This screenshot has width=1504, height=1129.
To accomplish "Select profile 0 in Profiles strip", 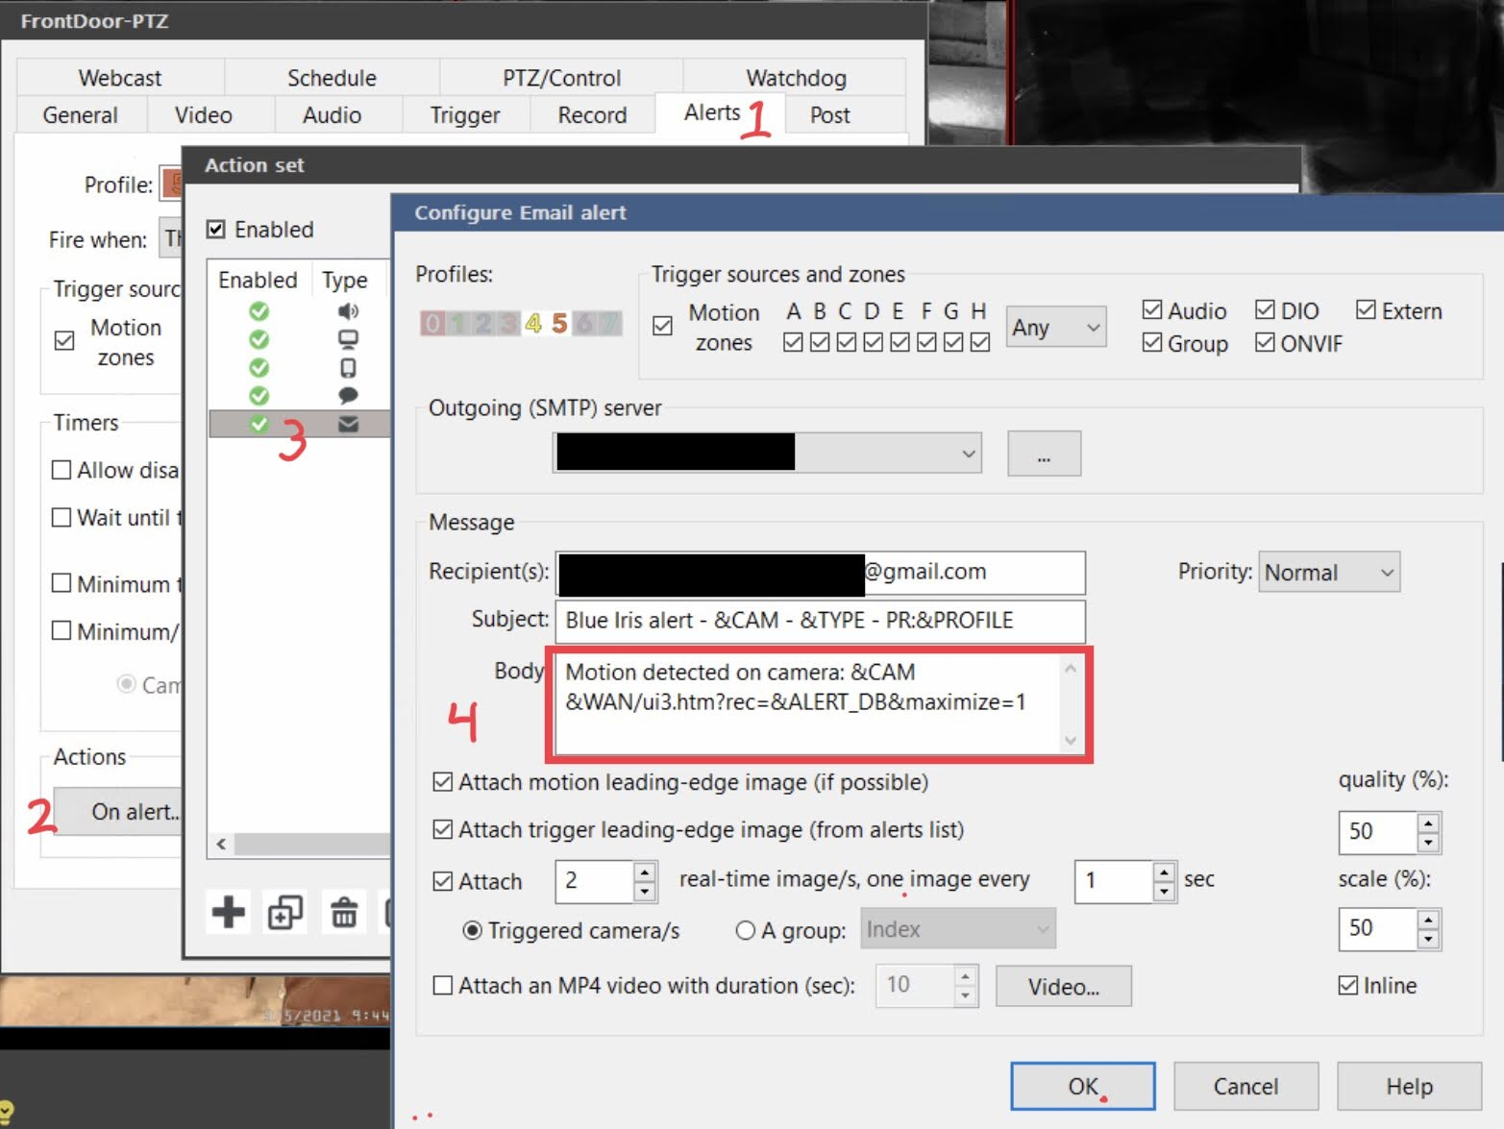I will coord(432,324).
